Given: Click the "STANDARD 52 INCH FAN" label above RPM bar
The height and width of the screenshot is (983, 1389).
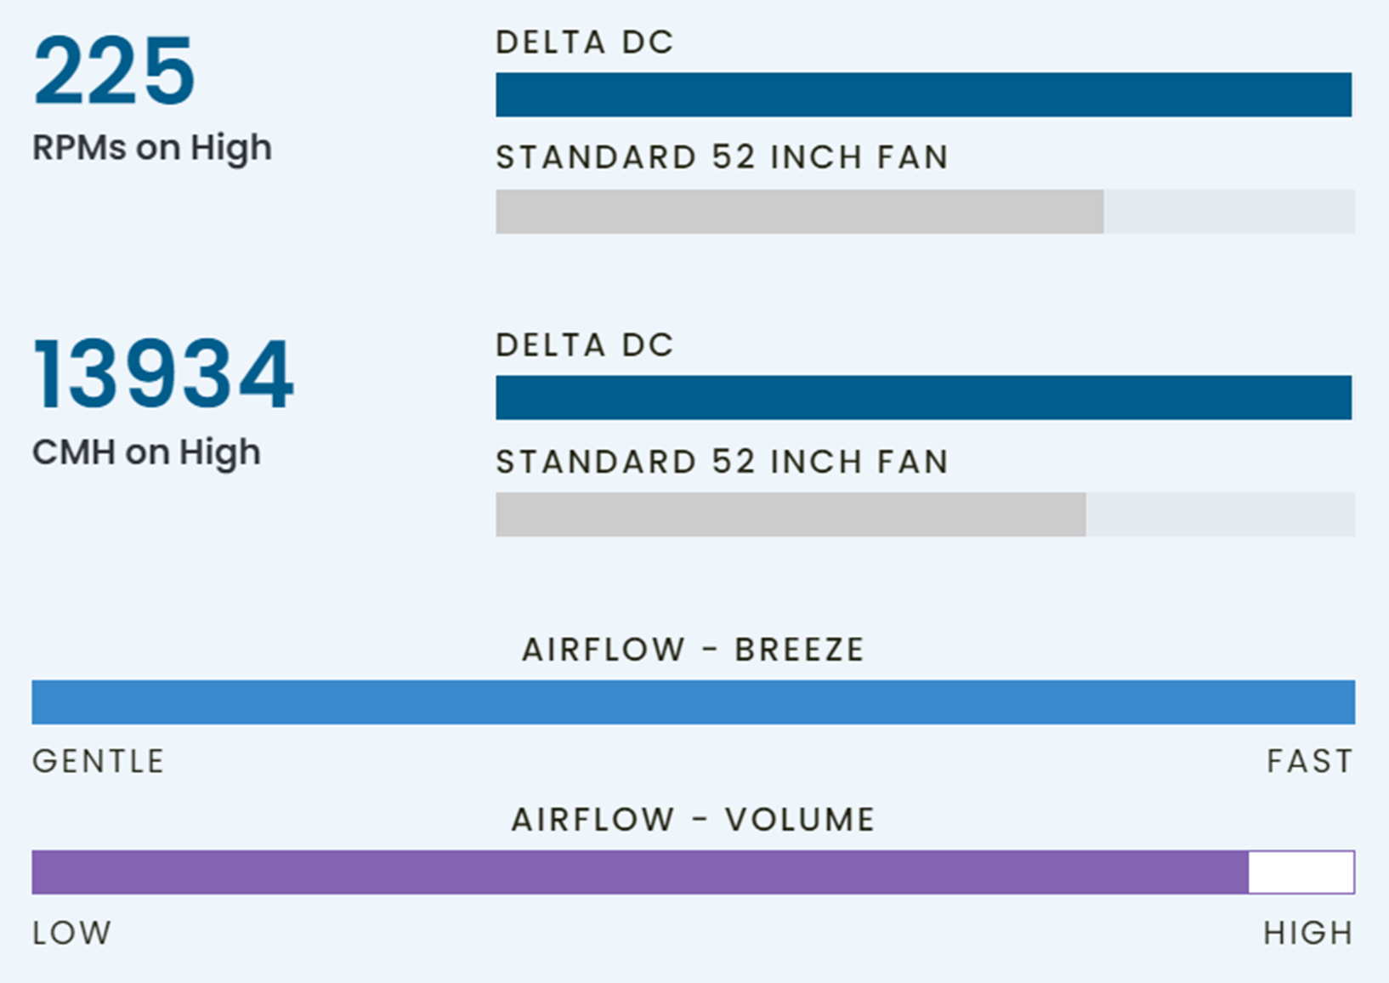Looking at the screenshot, I should [x=722, y=157].
